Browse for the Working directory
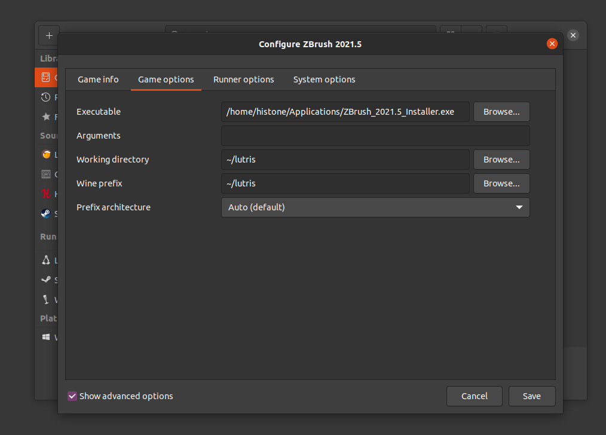This screenshot has width=606, height=435. [501, 160]
